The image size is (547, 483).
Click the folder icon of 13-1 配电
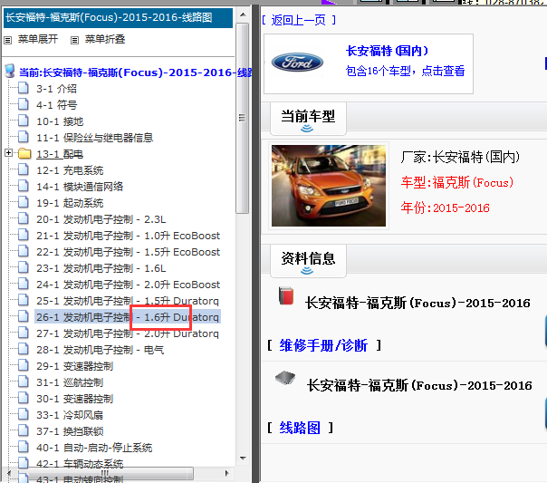[24, 153]
